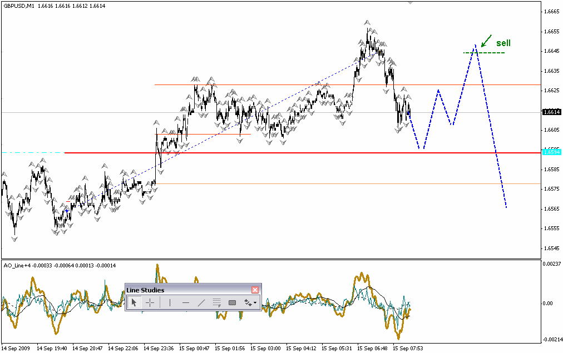
Task: Activate the crosshair tool
Action: pyautogui.click(x=150, y=303)
